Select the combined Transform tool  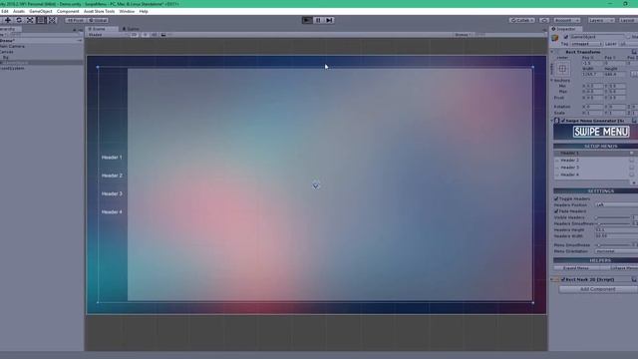pos(52,20)
